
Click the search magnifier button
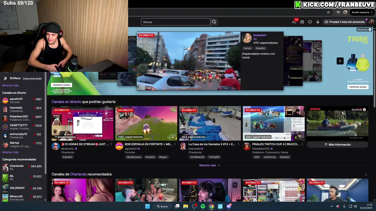214,22
